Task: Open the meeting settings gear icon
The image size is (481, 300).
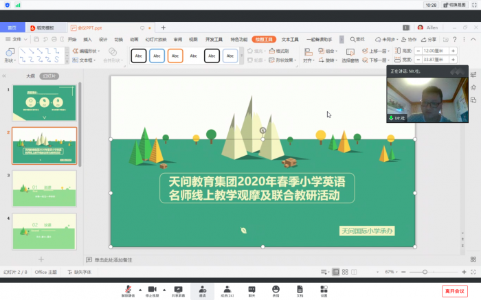Action: pos(324,290)
